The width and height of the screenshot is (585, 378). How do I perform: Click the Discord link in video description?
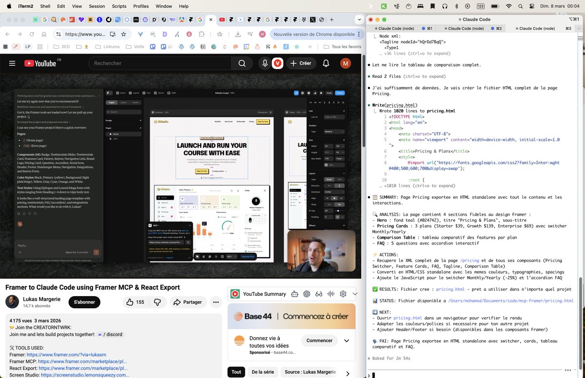point(110,334)
